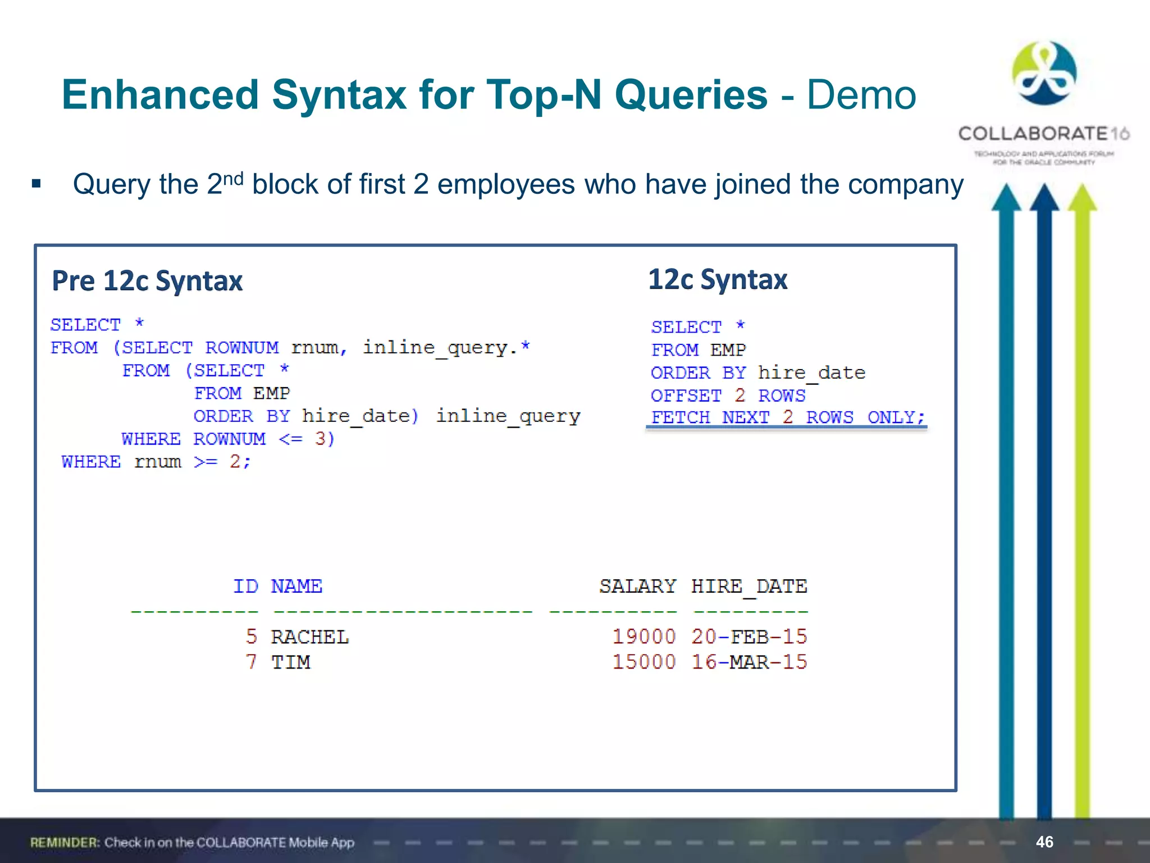
Task: Click the 'NAME' column header
Action: [296, 586]
